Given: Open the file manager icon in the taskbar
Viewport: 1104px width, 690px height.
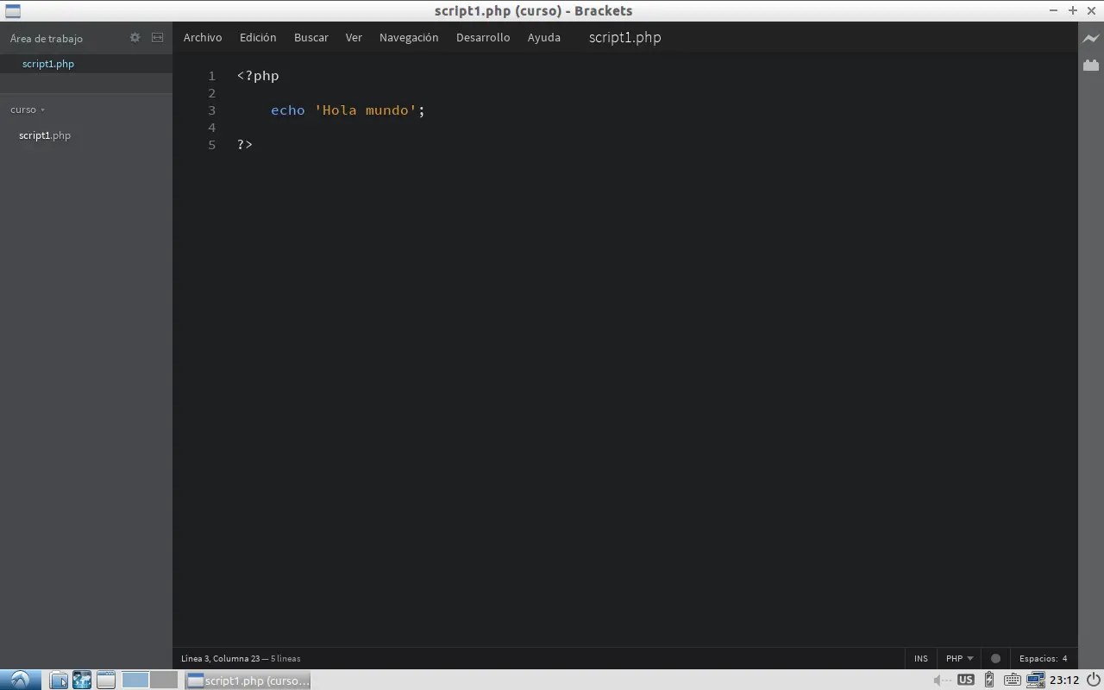Looking at the screenshot, I should tap(58, 680).
